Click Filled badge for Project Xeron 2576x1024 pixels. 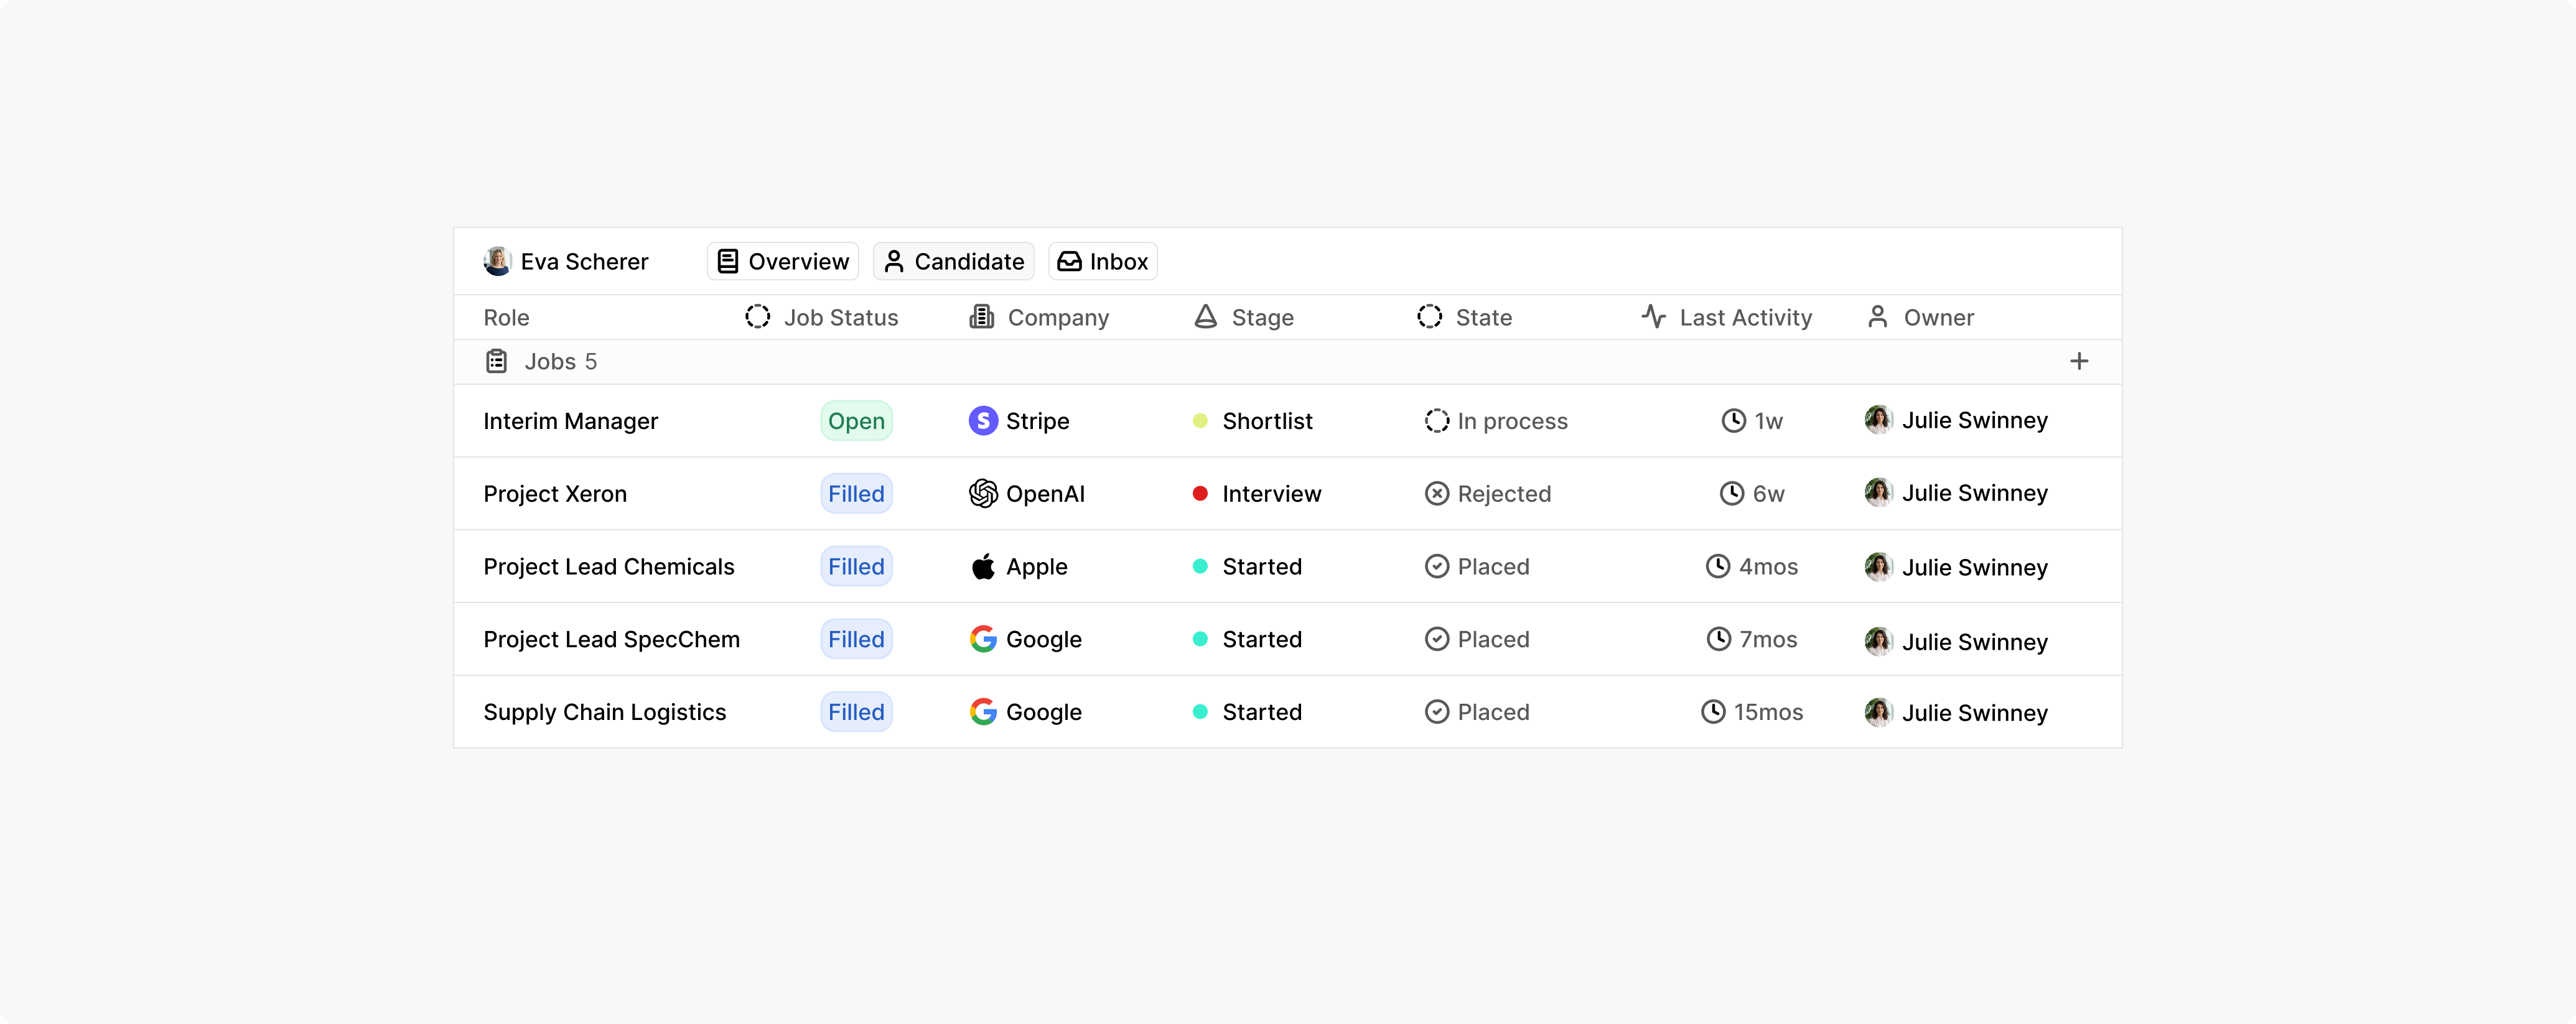tap(856, 494)
